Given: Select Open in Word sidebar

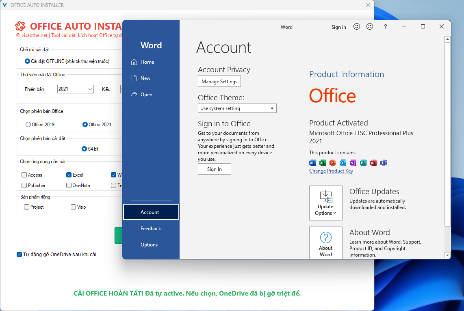Looking at the screenshot, I should point(151,94).
